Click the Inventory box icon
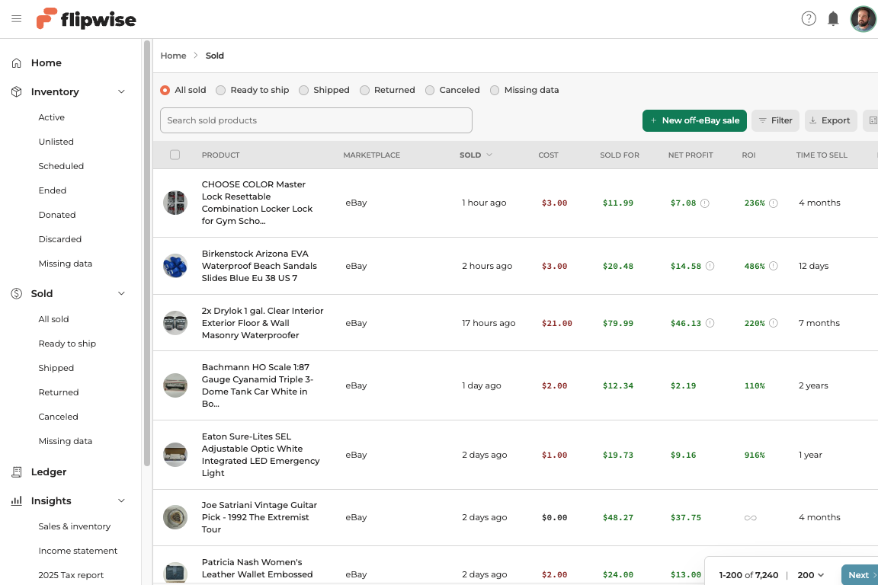This screenshot has width=878, height=585. [x=17, y=91]
